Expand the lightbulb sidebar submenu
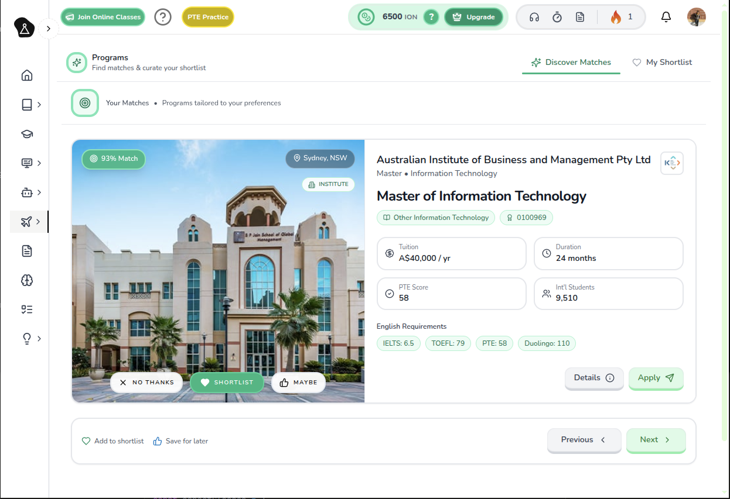730x499 pixels. 39,338
